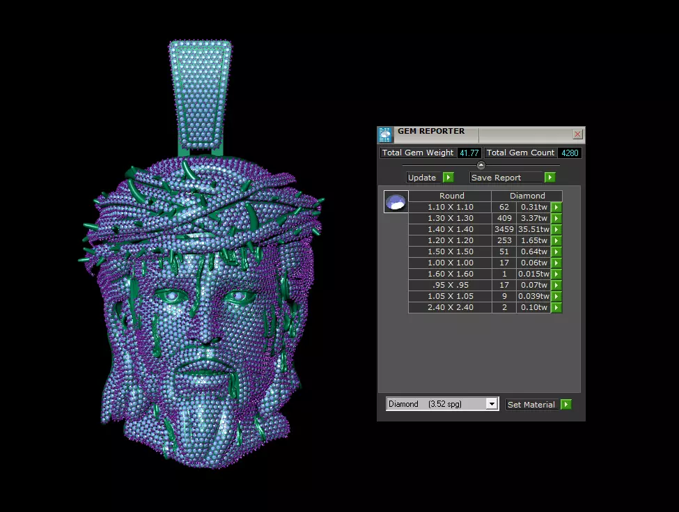Click the weight cell showing 0.015tw
679x512 pixels.
pos(533,274)
